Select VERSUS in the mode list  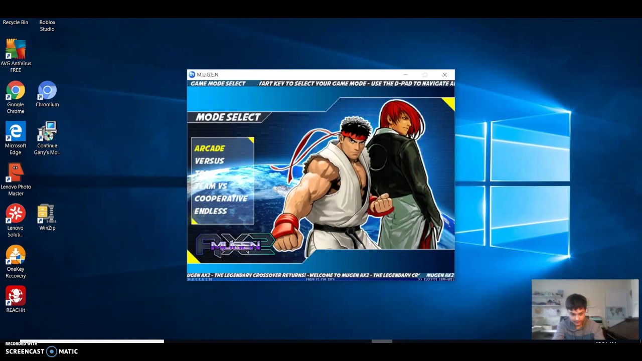click(x=210, y=161)
